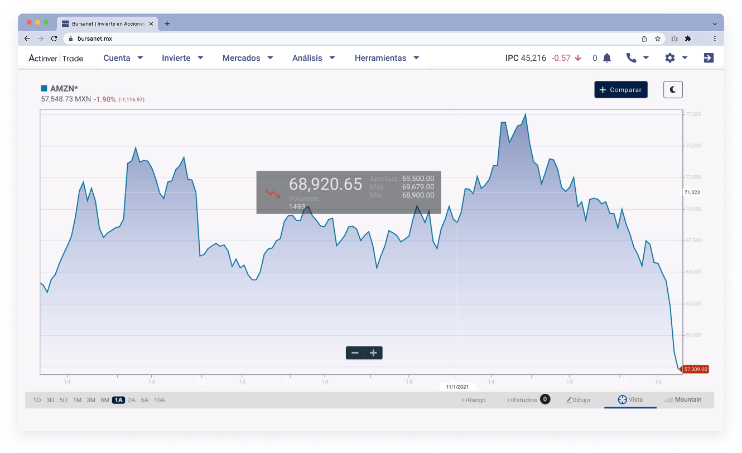This screenshot has width=742, height=453.
Task: Open the settings gear icon
Action: tap(669, 57)
